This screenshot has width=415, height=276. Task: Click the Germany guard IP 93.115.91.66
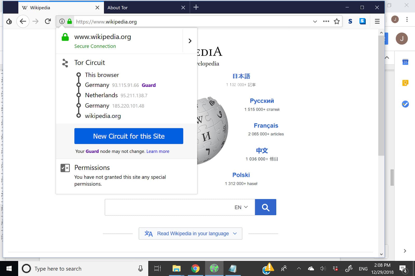click(x=126, y=85)
